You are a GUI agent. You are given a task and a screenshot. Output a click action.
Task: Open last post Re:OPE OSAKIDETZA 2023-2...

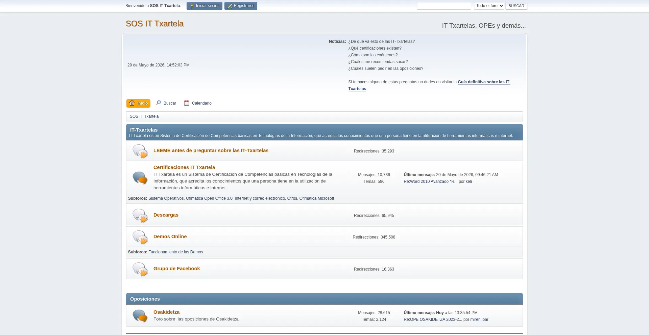433,319
